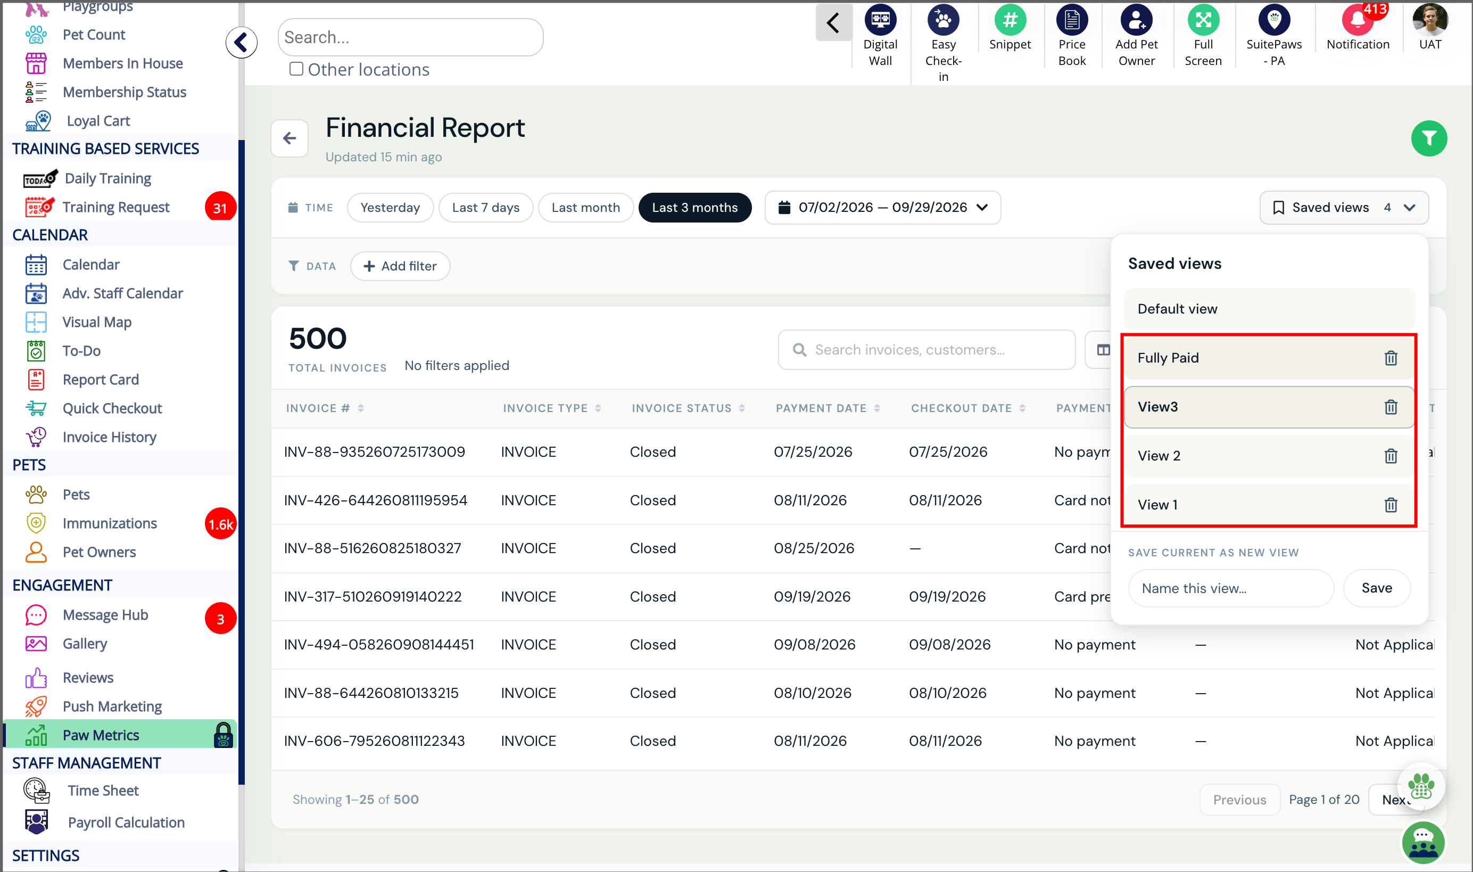The height and width of the screenshot is (872, 1473).
Task: Open the Digital Wall icon
Action: click(880, 20)
